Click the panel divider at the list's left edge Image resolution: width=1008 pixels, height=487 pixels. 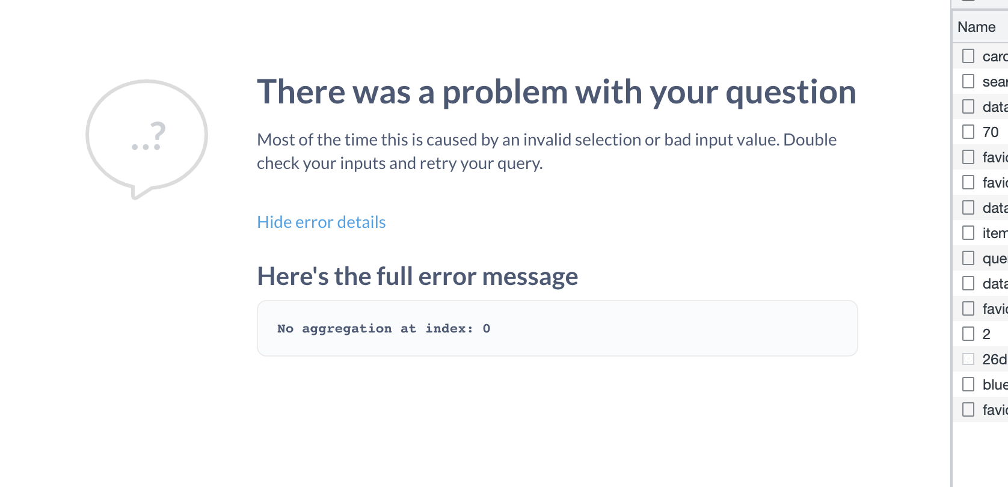click(x=952, y=240)
